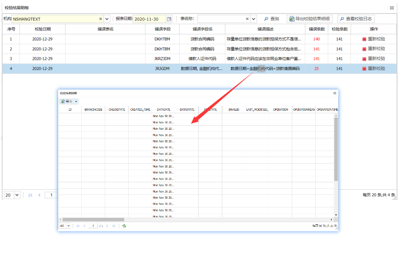Screen dimensions: 398x256
Task: Click the CHECKSTATE column header in popup
Action: (x=117, y=110)
